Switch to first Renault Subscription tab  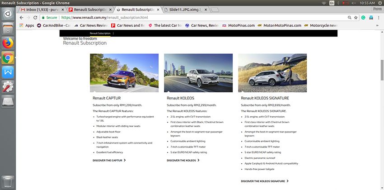point(88,9)
